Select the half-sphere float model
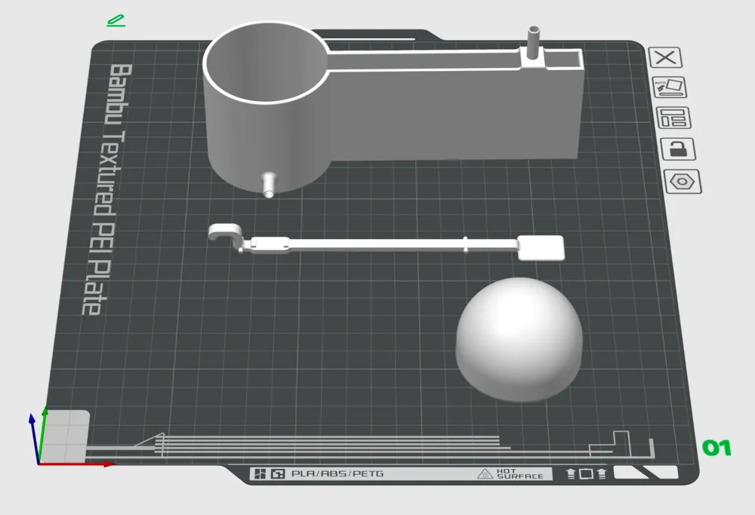The image size is (755, 515). (x=519, y=339)
